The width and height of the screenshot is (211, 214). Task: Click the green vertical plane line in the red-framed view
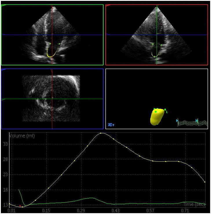(157, 23)
